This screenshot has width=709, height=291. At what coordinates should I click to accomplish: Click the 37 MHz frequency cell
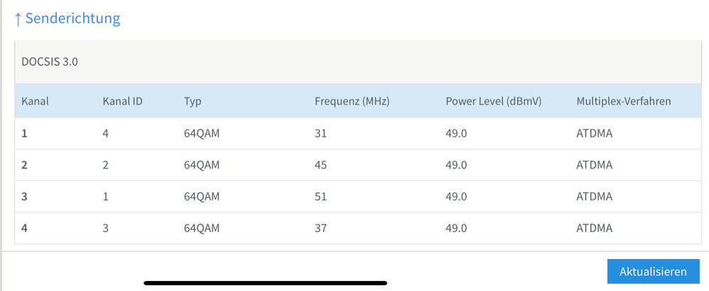320,228
